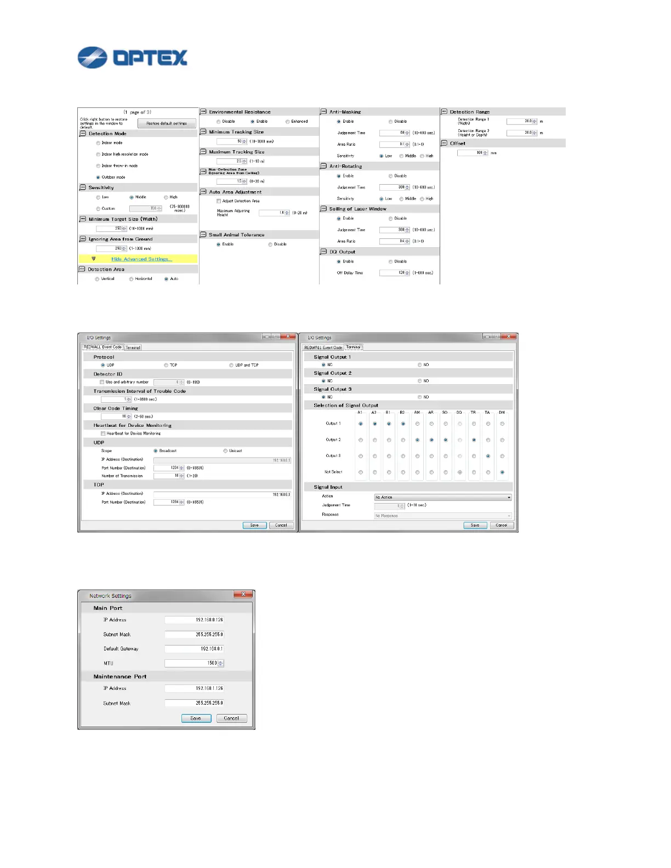
Task: Save in the left I/O Settings window
Action: tap(254, 525)
